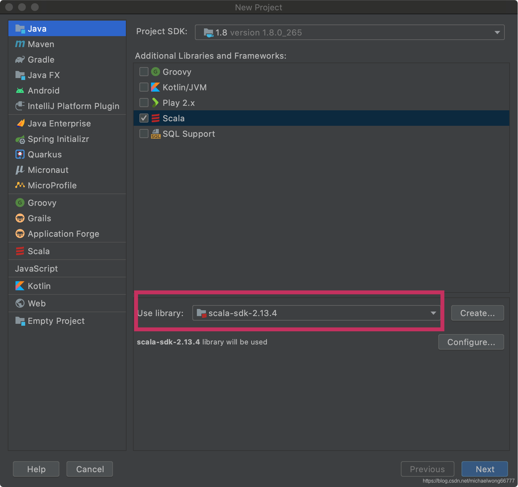The width and height of the screenshot is (518, 487).
Task: Click the Groovy icon in sidebar
Action: 20,203
